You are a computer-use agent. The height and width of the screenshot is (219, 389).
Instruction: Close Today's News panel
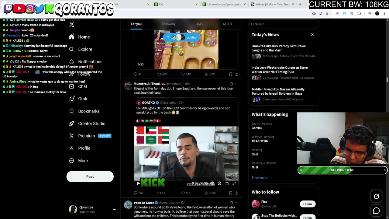312,35
